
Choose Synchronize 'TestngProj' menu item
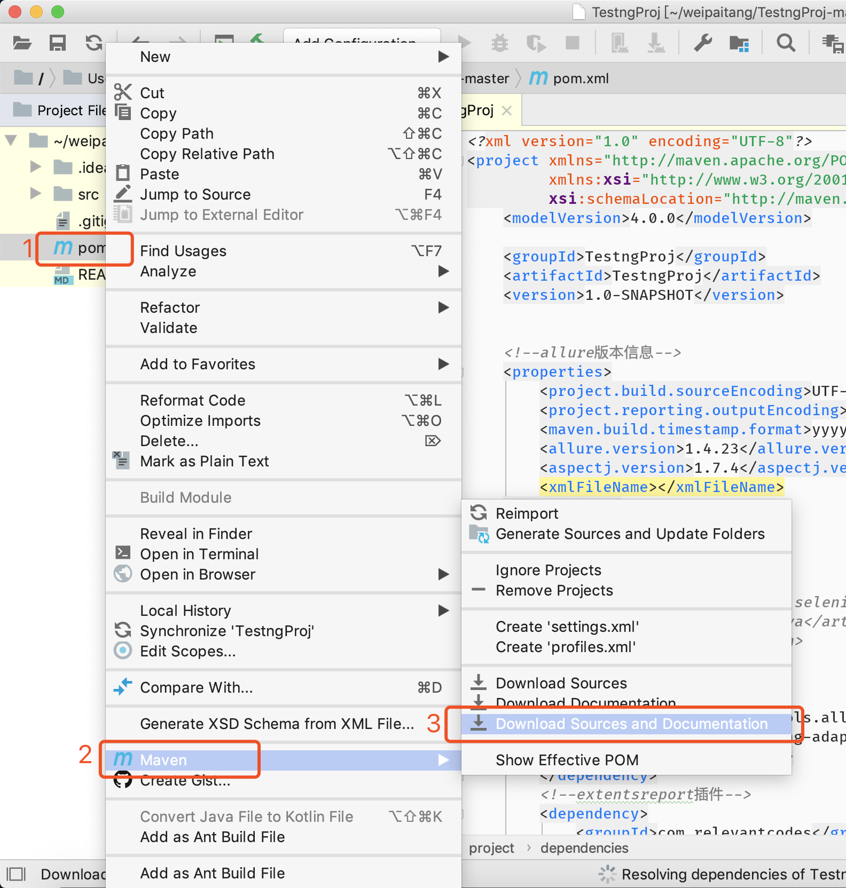284,631
